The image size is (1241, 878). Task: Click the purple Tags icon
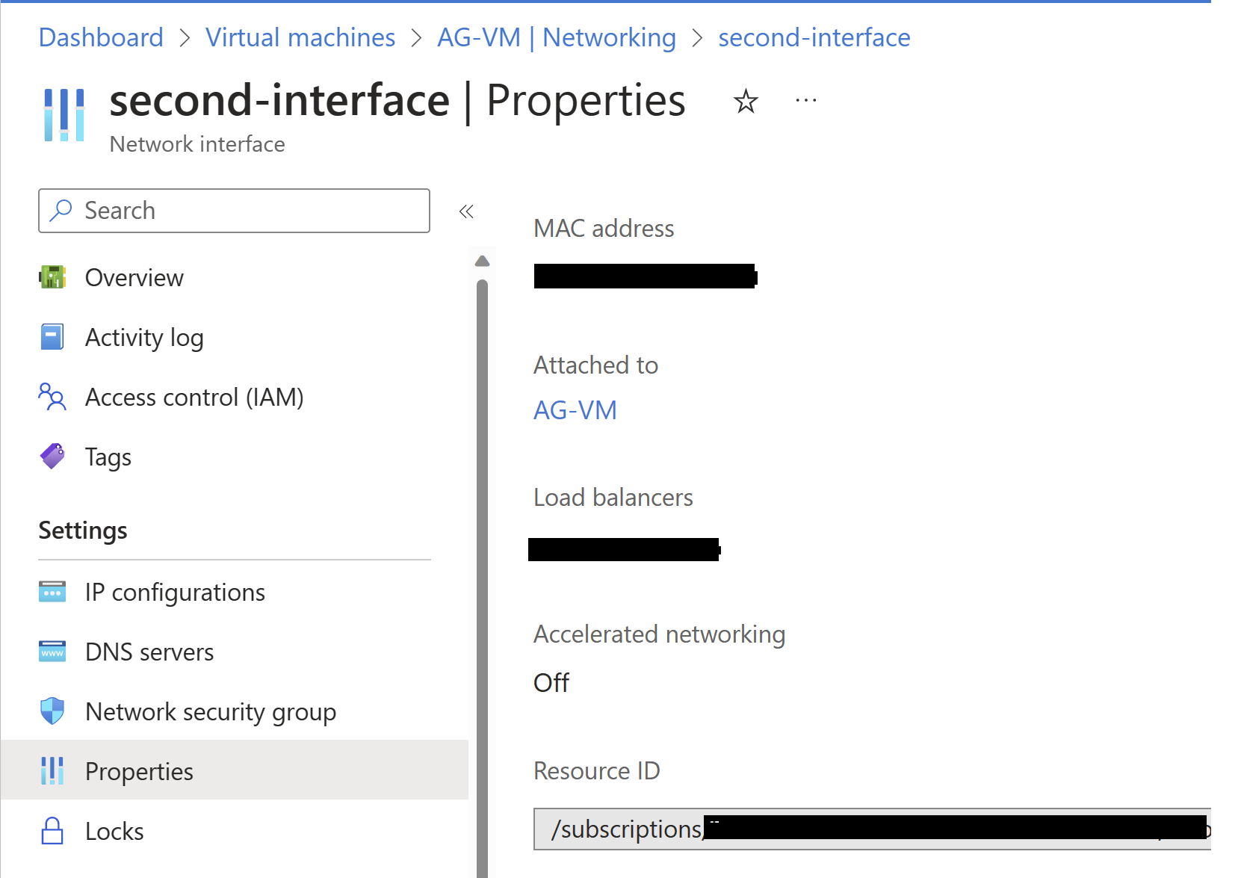tap(52, 457)
